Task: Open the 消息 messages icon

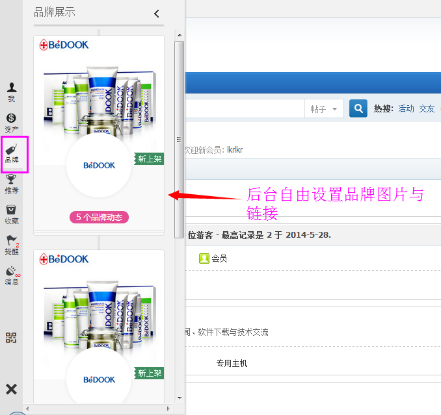Action: point(12,275)
